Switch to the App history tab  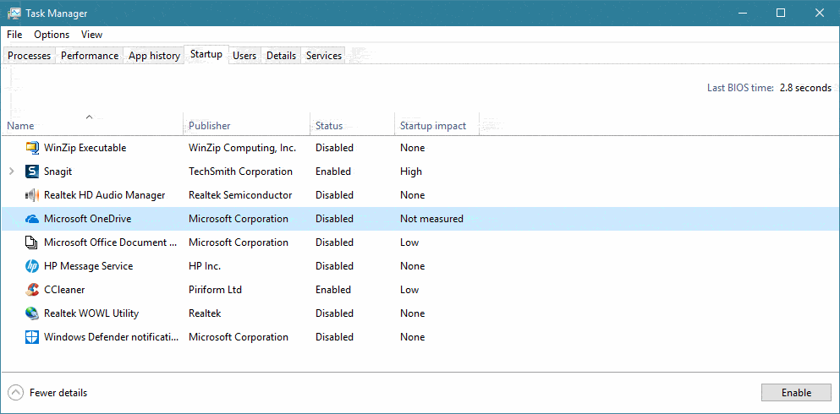click(x=154, y=56)
